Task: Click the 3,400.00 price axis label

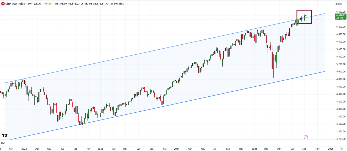Action: (x=340, y=131)
